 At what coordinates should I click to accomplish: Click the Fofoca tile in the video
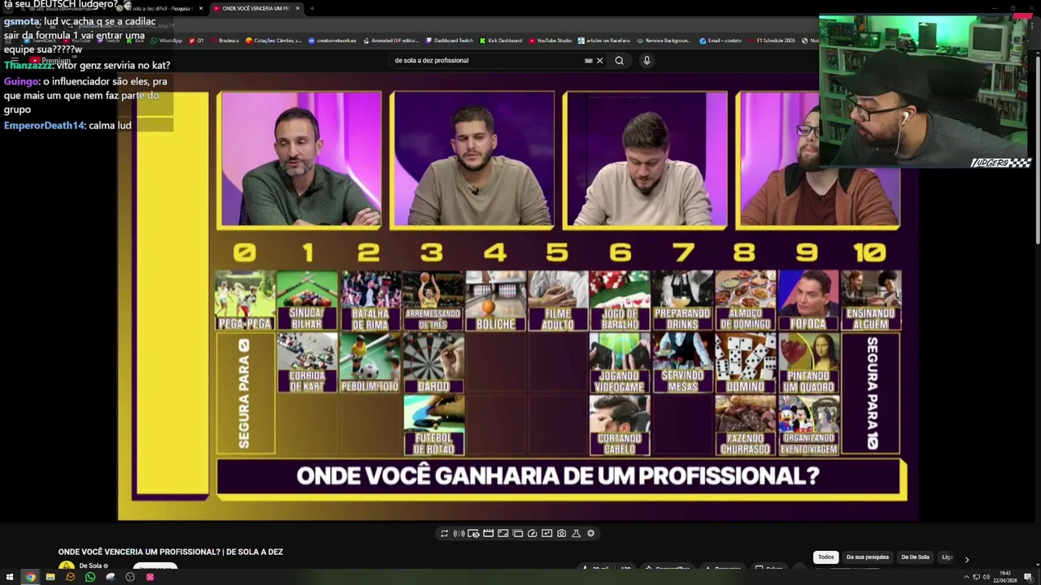click(808, 301)
